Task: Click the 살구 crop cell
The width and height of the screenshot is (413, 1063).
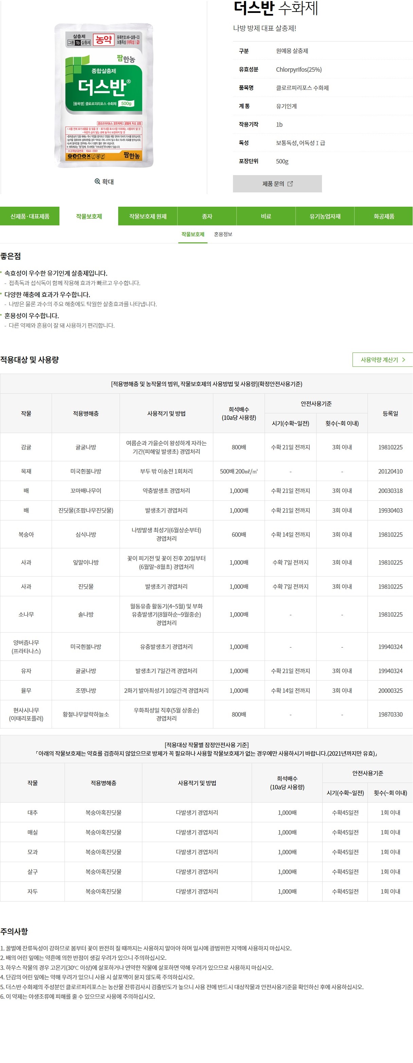Action: [33, 872]
